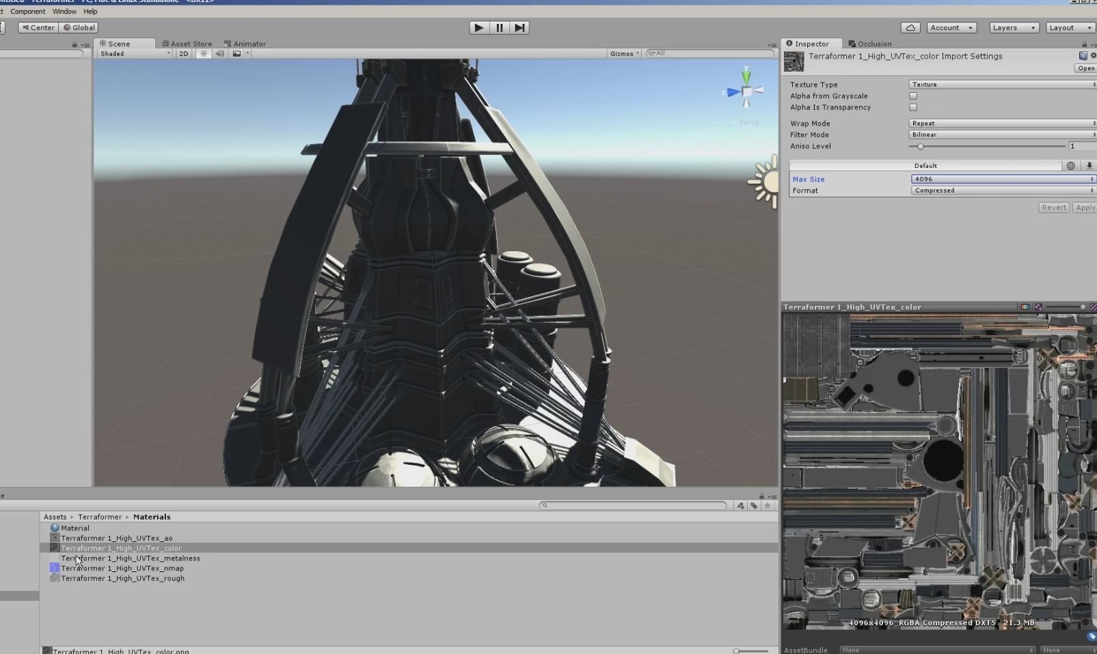This screenshot has height=654, width=1097.
Task: Open the Max Size dropdown
Action: tap(1003, 179)
